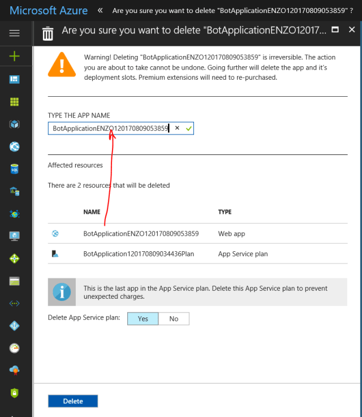Click 'Delete App Service plan:' label

(x=84, y=317)
